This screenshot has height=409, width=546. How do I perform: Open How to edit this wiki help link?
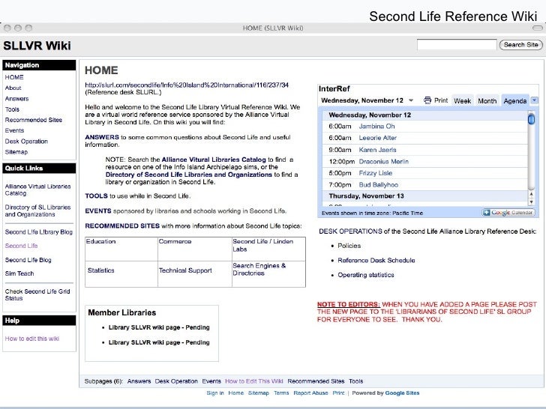coord(32,339)
